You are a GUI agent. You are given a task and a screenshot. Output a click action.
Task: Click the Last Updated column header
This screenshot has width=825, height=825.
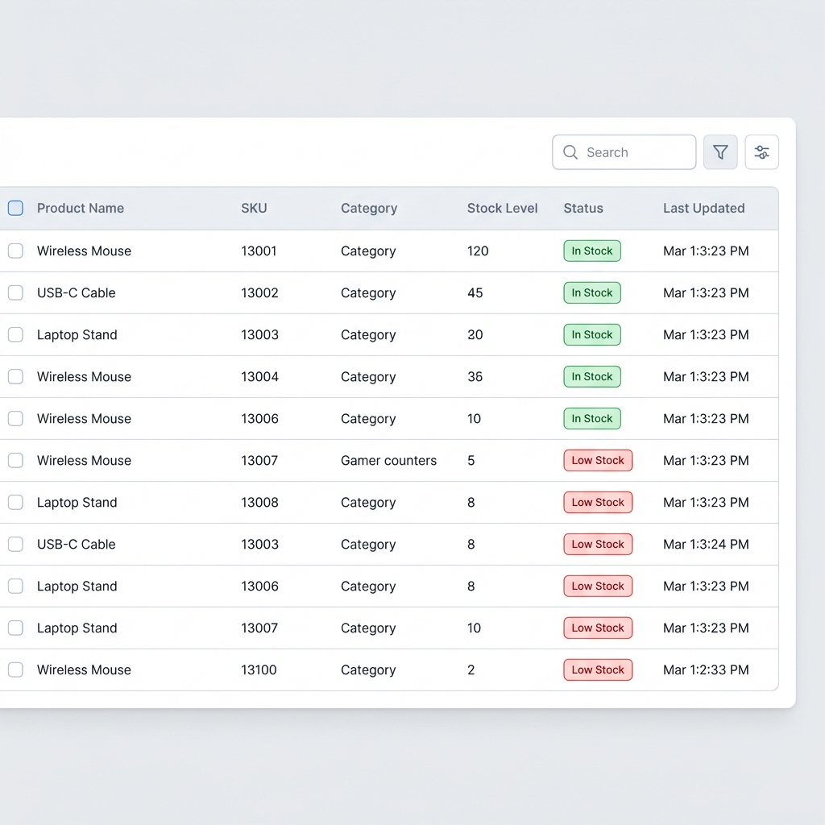pyautogui.click(x=703, y=208)
